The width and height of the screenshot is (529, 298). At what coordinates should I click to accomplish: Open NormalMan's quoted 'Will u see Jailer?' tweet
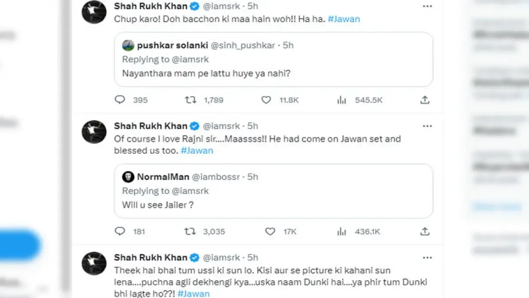[273, 191]
